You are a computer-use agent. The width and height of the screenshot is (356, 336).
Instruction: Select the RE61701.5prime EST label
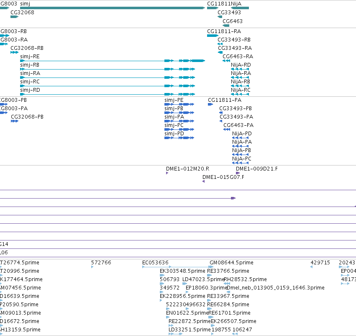click(229, 313)
